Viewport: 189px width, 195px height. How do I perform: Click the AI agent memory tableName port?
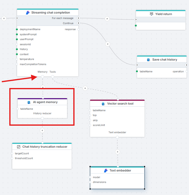pyautogui.click(x=18, y=109)
